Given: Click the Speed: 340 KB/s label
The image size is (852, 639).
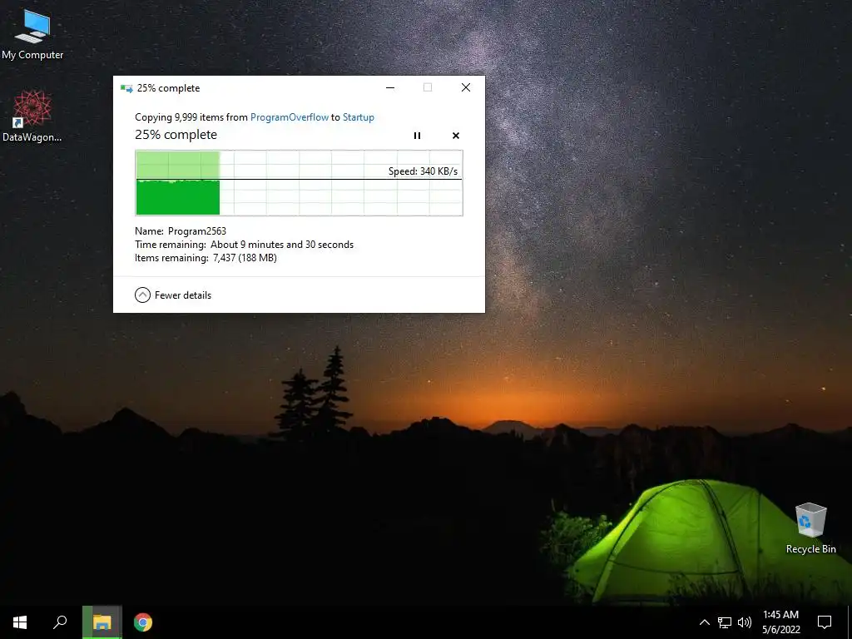Looking at the screenshot, I should (423, 171).
